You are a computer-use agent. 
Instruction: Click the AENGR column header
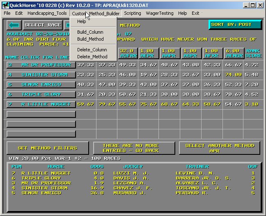(233, 53)
